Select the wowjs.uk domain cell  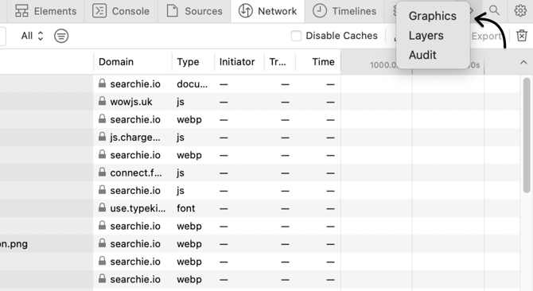(131, 102)
